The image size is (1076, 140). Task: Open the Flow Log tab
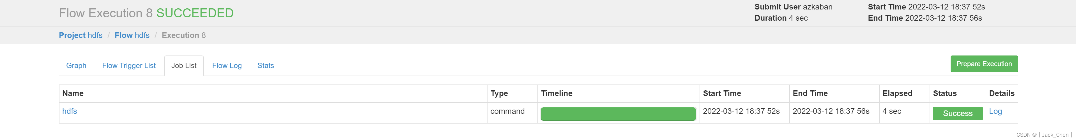pyautogui.click(x=227, y=66)
